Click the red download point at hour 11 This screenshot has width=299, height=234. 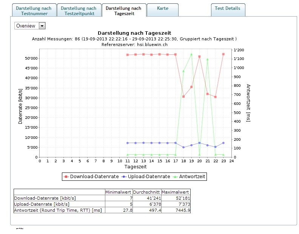point(128,55)
